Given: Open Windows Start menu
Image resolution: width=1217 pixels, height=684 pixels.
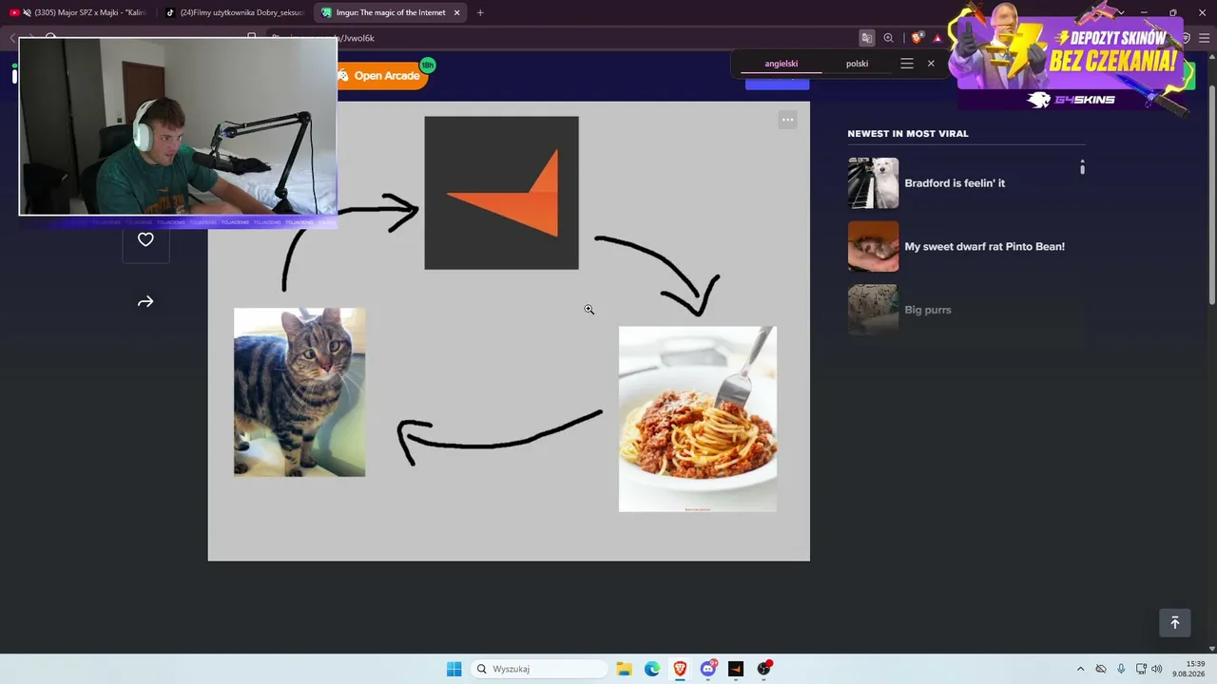Looking at the screenshot, I should (x=454, y=669).
